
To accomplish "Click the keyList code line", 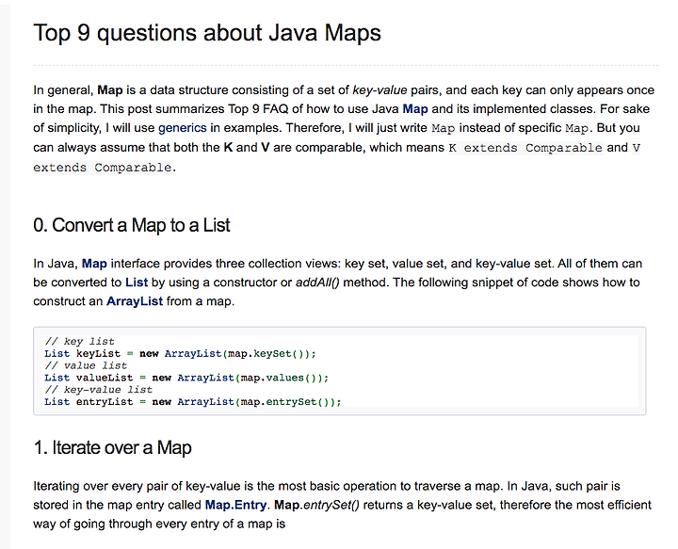I will coord(180,354).
